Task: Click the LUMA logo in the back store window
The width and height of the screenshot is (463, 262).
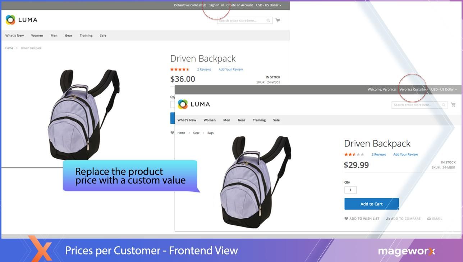Action: coord(22,20)
